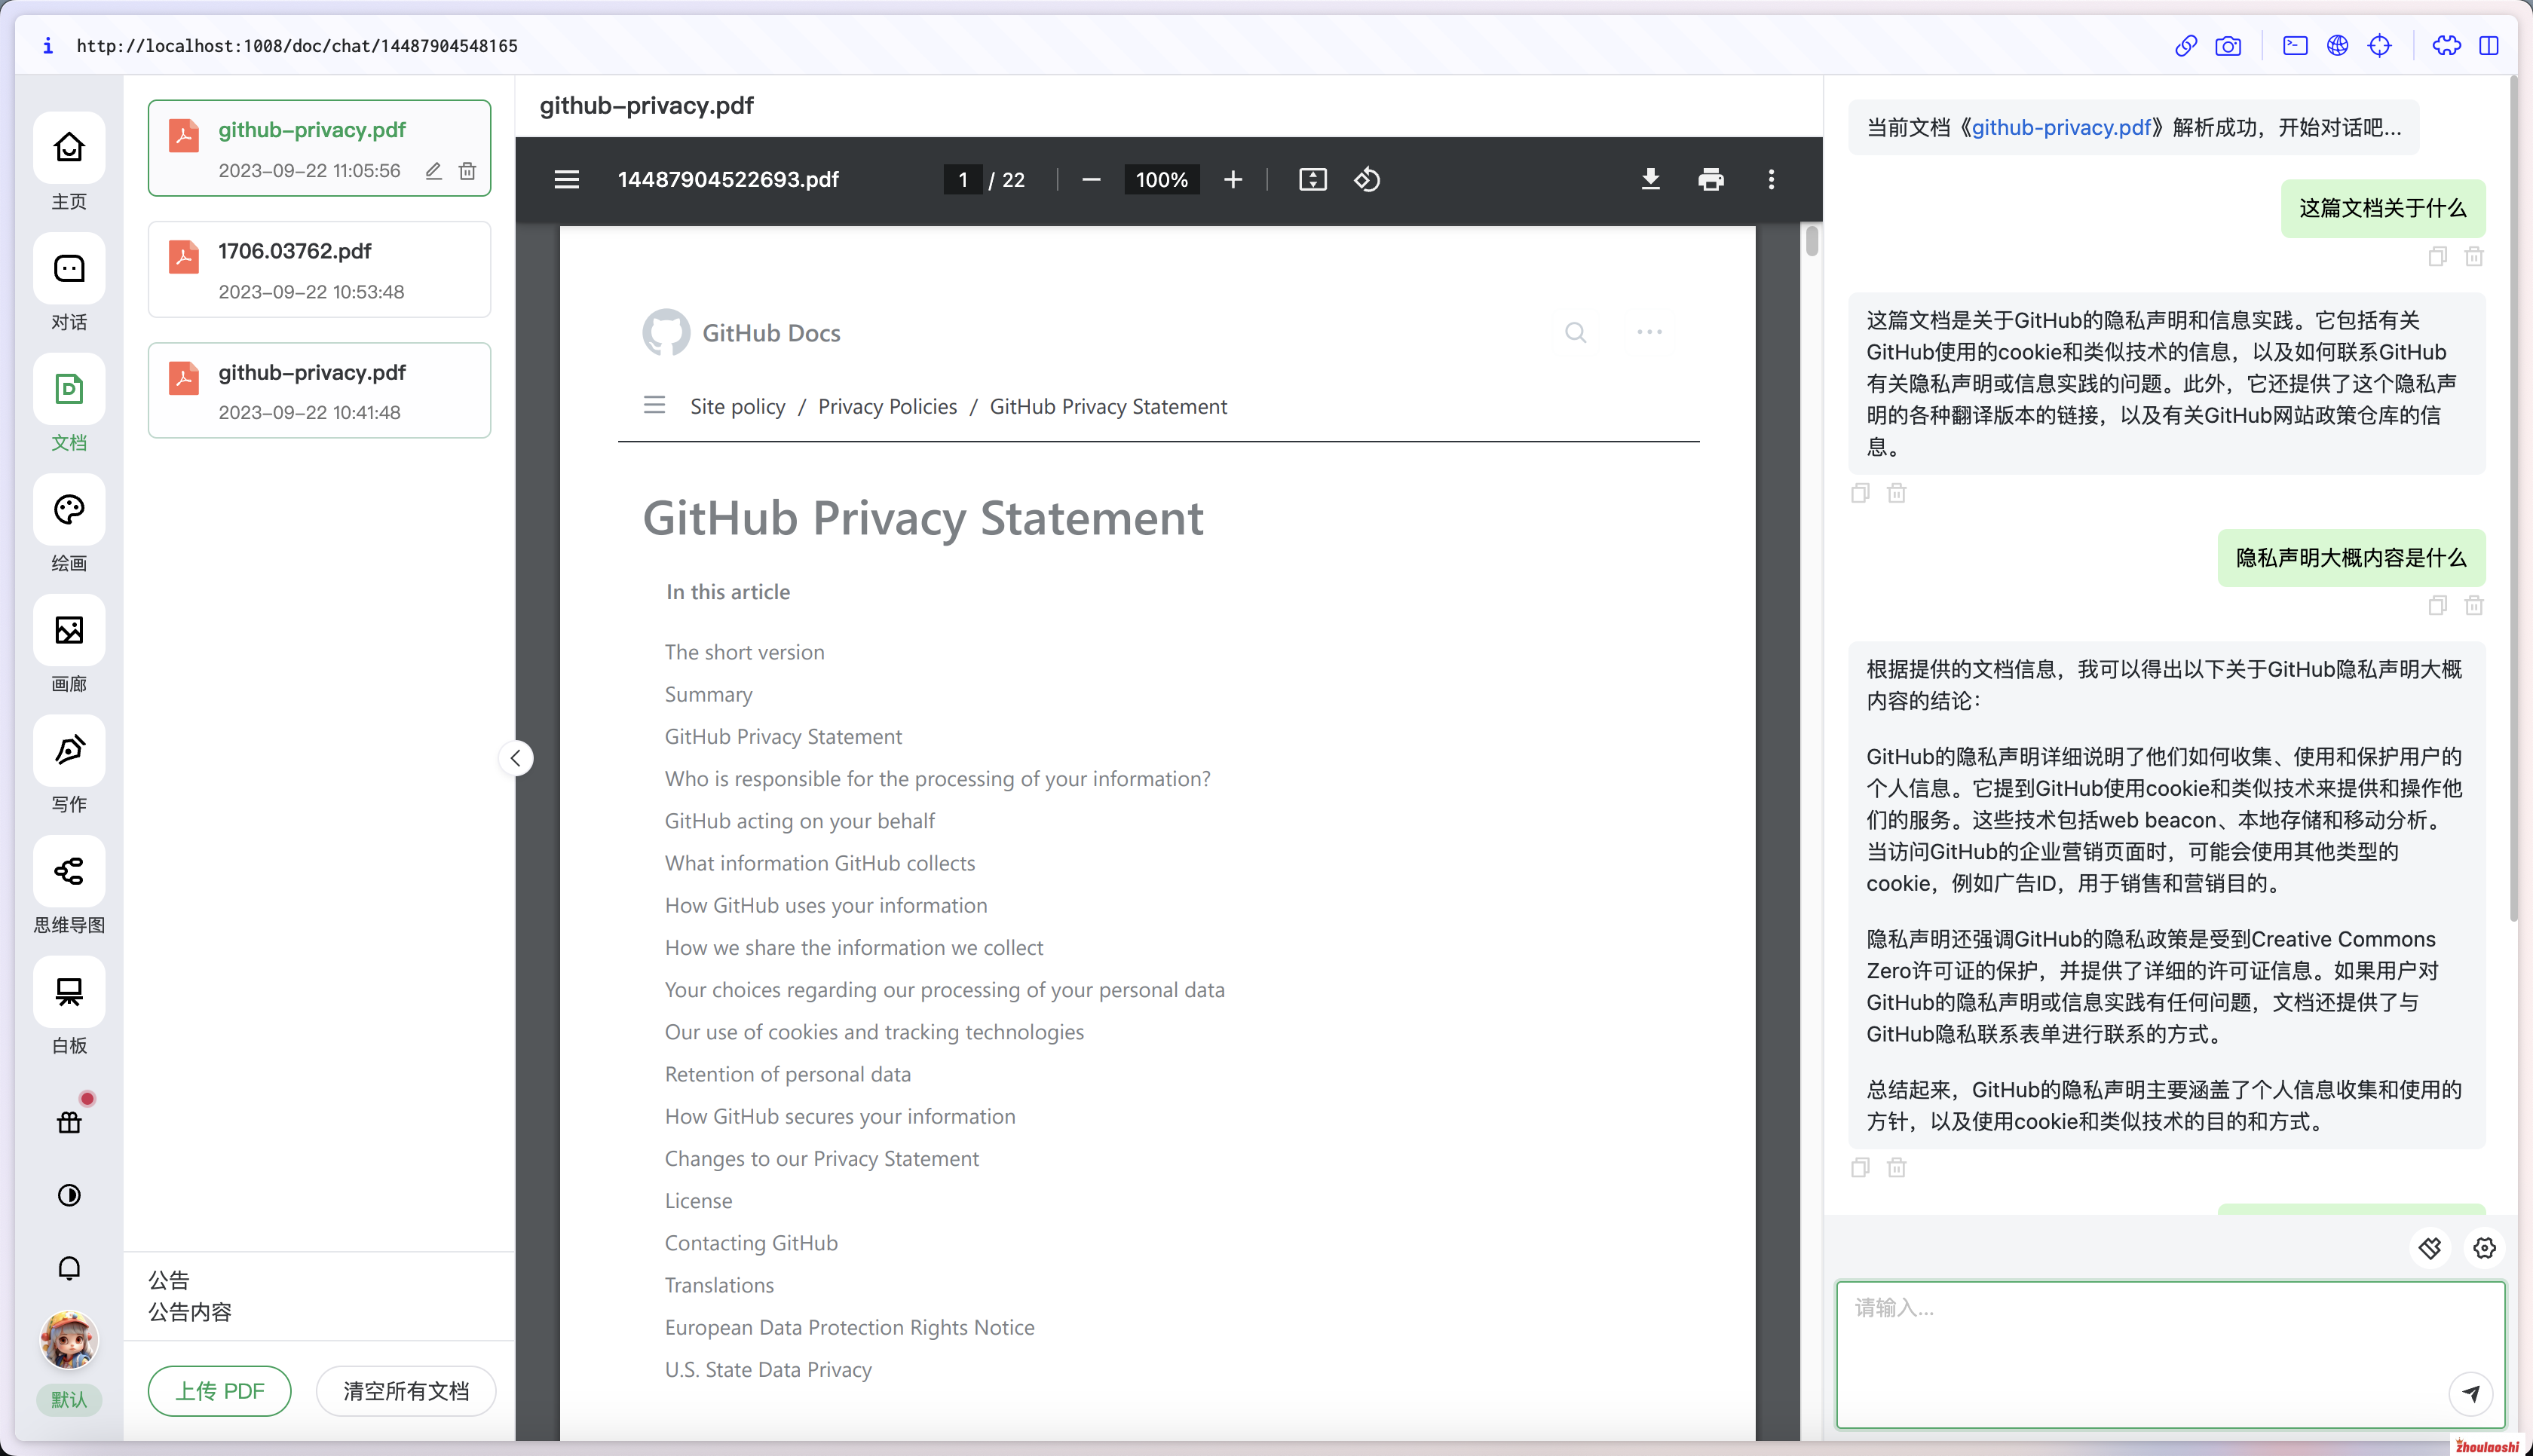The height and width of the screenshot is (1456, 2533).
Task: Open the Whiteboard (白板) sidebar icon
Action: pos(69,992)
